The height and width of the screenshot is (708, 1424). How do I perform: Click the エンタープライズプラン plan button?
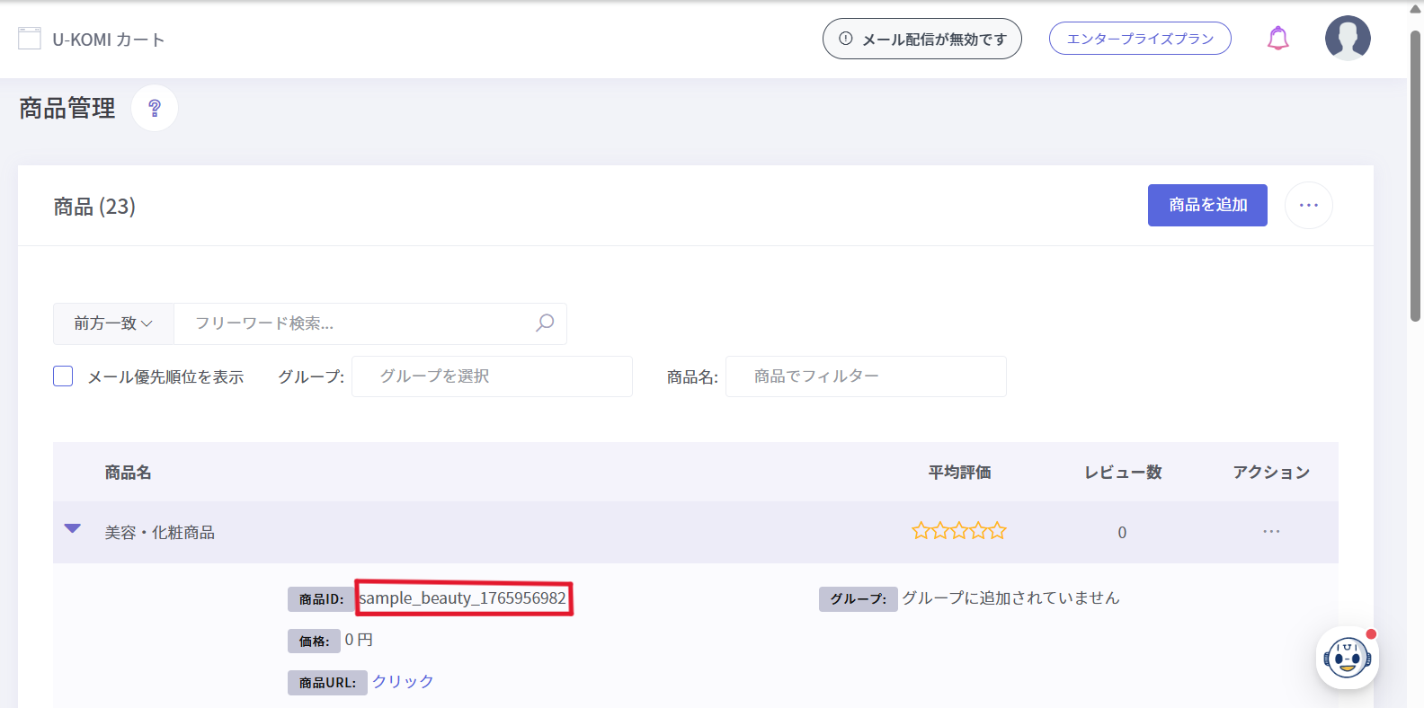point(1139,39)
